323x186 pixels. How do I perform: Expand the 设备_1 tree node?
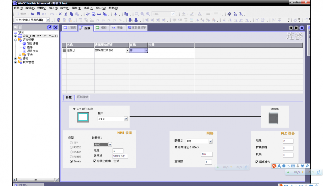pos(15,36)
